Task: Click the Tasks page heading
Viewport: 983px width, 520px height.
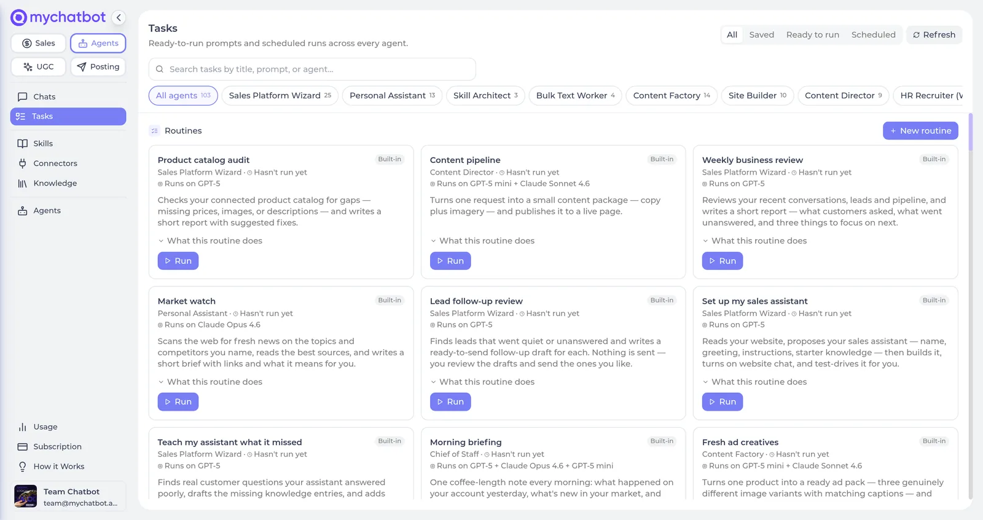Action: (163, 28)
